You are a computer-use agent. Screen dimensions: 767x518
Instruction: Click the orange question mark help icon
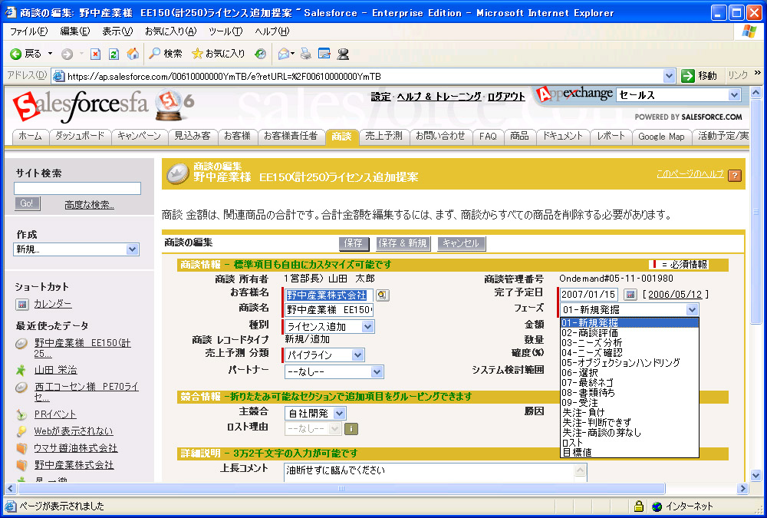coord(735,175)
